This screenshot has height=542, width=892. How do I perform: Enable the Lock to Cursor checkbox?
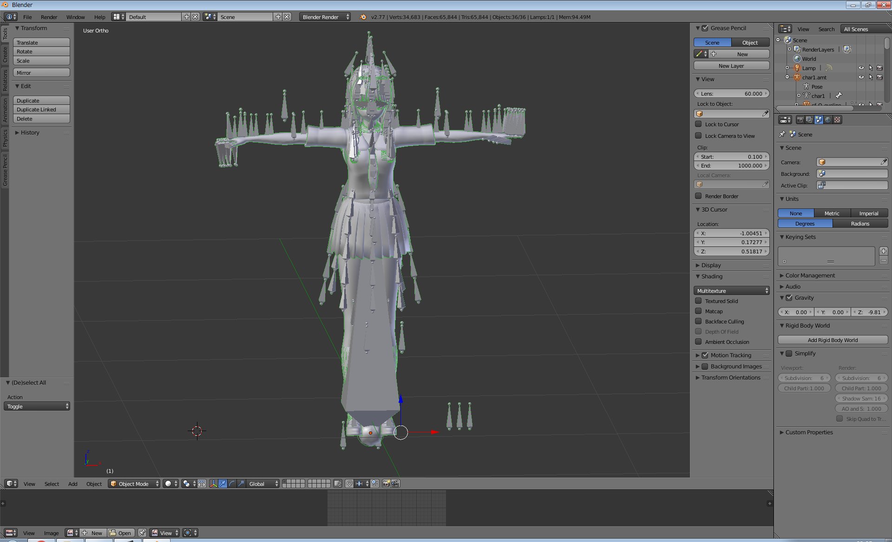point(698,124)
